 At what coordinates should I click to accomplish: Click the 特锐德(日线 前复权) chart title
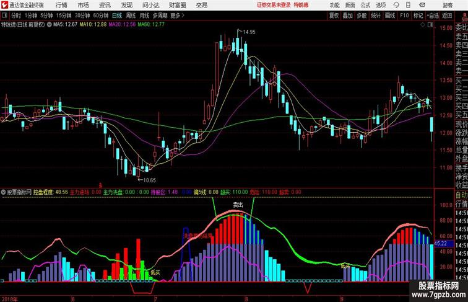pos(23,25)
